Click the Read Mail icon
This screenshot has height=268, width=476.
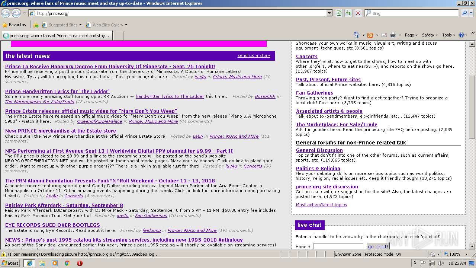tap(384, 35)
